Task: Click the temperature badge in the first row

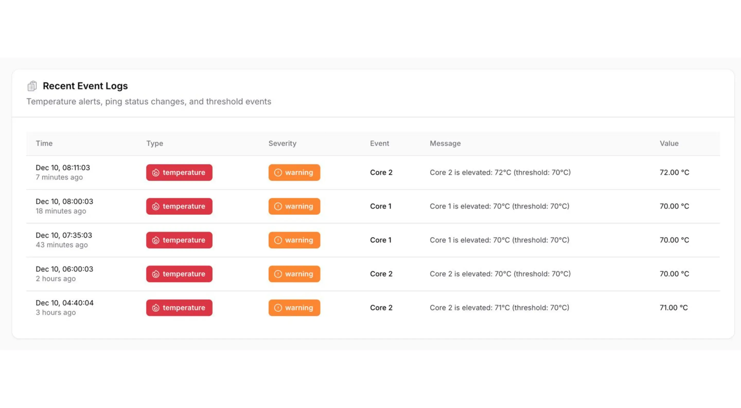Action: [179, 172]
